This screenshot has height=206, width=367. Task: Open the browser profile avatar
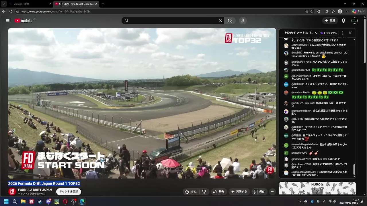point(340,11)
